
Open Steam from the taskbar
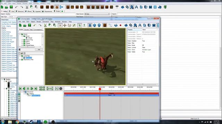[32, 122]
